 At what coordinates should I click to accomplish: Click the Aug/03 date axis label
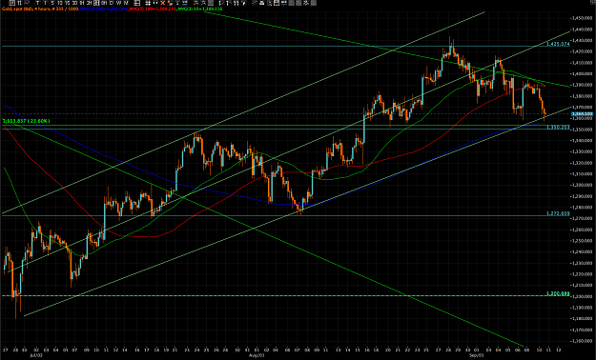tap(257, 355)
